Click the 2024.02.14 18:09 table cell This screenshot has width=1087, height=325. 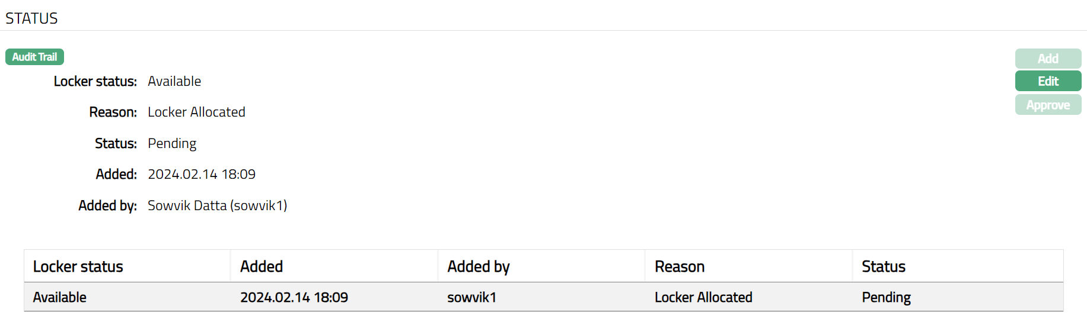294,297
